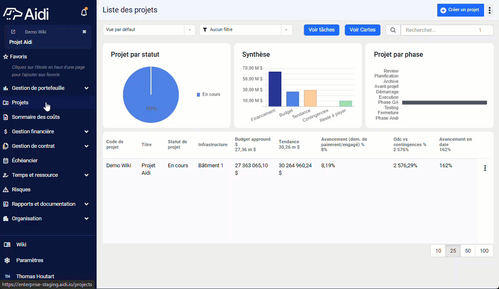Expand Rapports et documentation chevron
This screenshot has width=499, height=289.
point(87,204)
